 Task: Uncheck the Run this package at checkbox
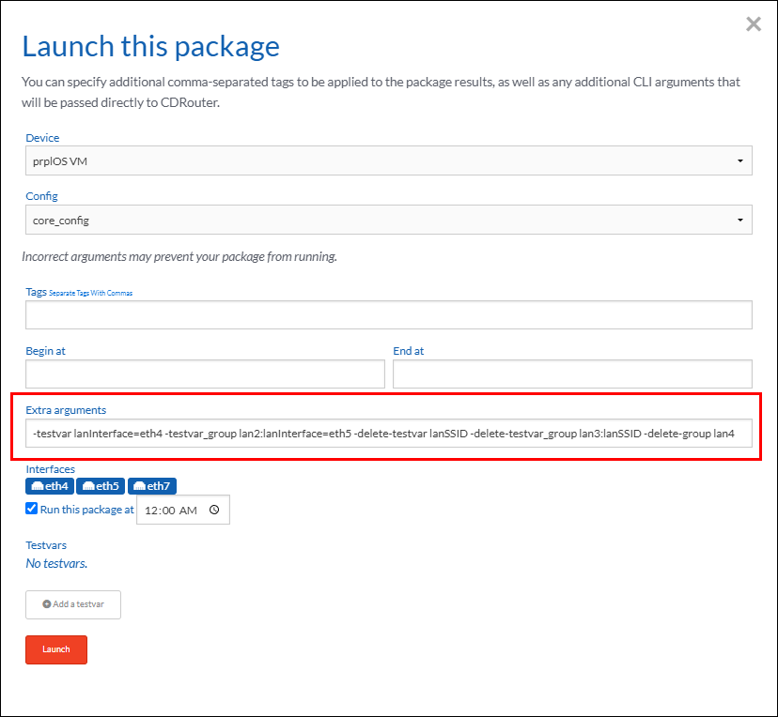coord(31,509)
